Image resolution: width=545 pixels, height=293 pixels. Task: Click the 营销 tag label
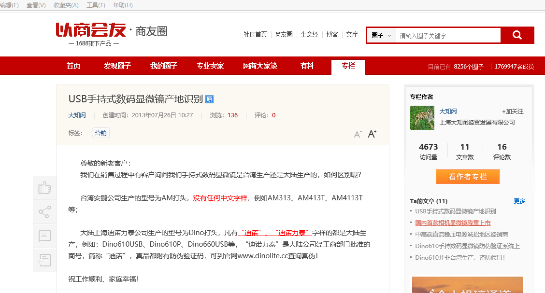(x=100, y=132)
